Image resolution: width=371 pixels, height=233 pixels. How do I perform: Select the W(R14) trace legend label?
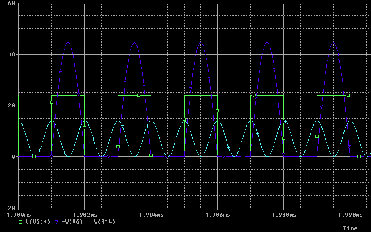pyautogui.click(x=105, y=222)
